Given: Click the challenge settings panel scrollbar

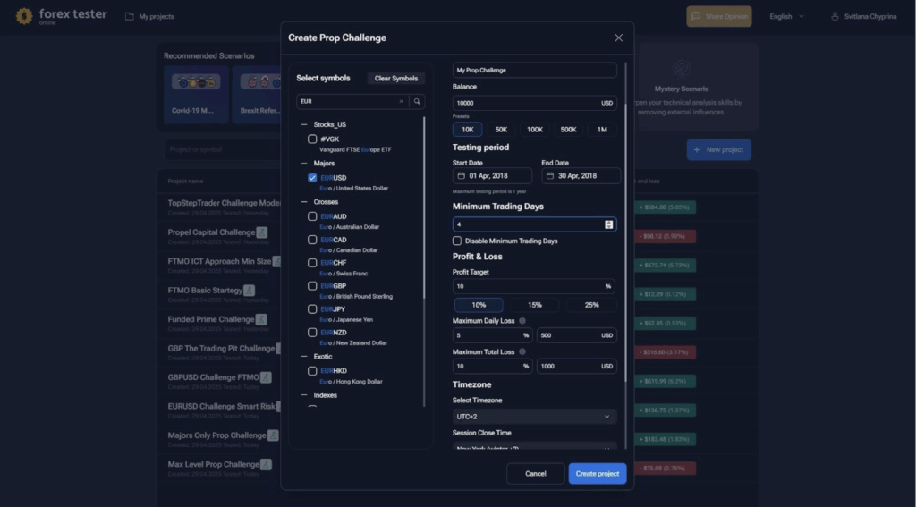Looking at the screenshot, I should point(625,242).
